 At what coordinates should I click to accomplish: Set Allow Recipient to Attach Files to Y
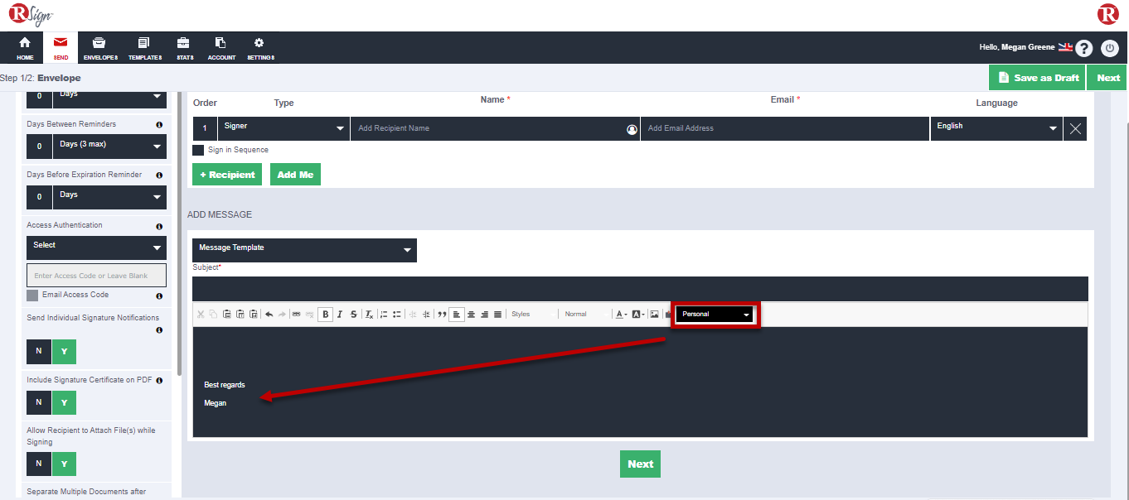pyautogui.click(x=64, y=464)
